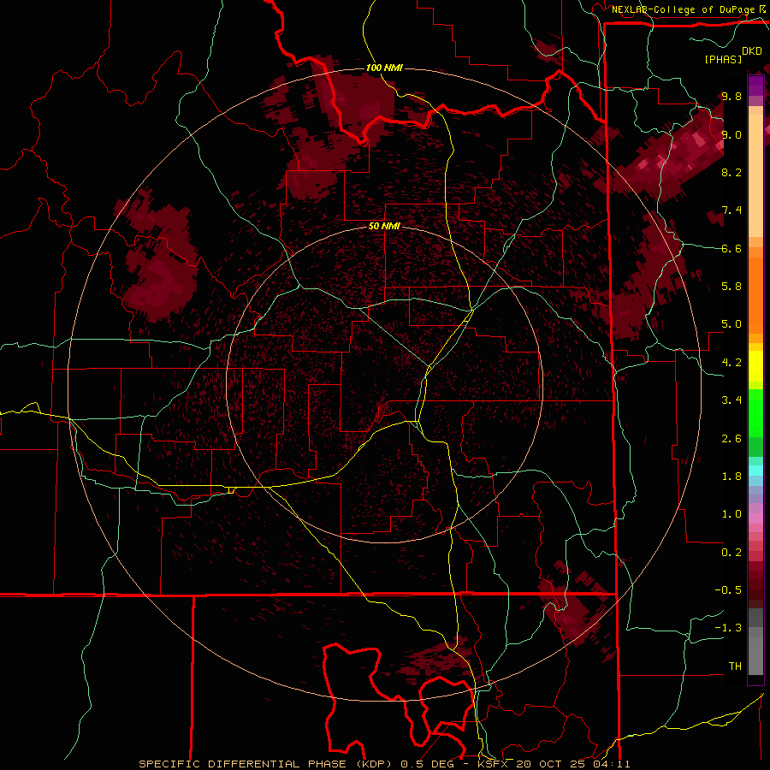Viewport: 770px width, 770px height.
Task: Click the [PHAS] units label
Action: (x=723, y=60)
